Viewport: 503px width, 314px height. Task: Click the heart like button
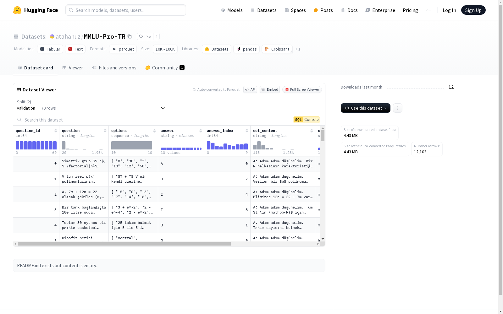145,36
